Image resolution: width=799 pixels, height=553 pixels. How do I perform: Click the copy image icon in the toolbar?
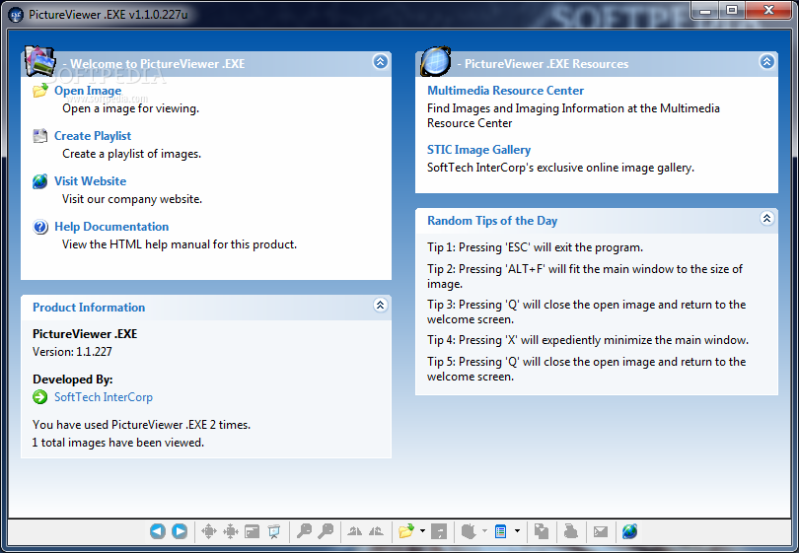point(542,531)
